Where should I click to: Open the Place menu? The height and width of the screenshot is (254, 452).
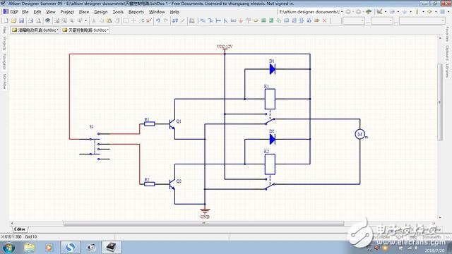tap(84, 12)
